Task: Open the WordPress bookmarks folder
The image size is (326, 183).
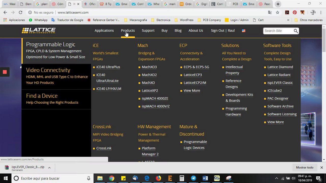Action: [x=184, y=20]
